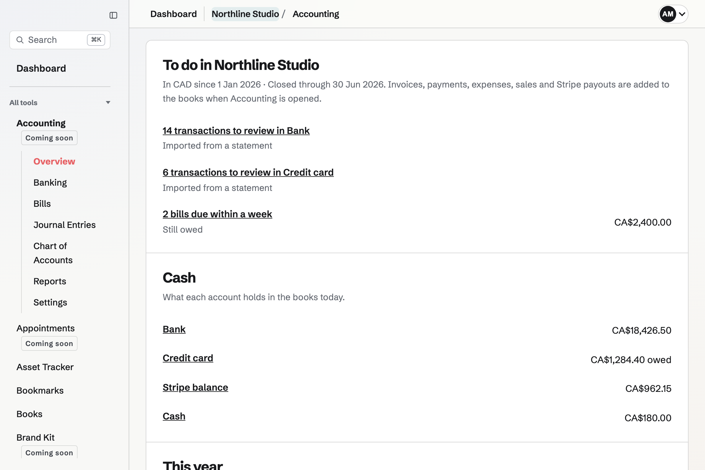Click the CA$962.15 Stripe amount
Image resolution: width=705 pixels, height=470 pixels.
pyautogui.click(x=648, y=388)
